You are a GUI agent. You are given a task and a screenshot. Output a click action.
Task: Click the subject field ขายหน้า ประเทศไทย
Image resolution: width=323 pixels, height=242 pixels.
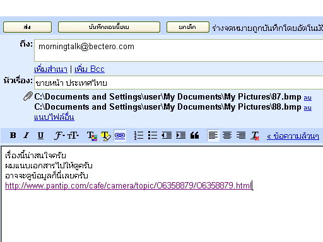pos(179,83)
